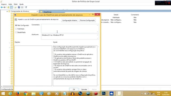
Task: Click the POR language indicator in tray
Action: [158, 93]
